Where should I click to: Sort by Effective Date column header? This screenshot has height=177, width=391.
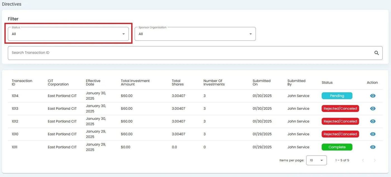click(93, 82)
